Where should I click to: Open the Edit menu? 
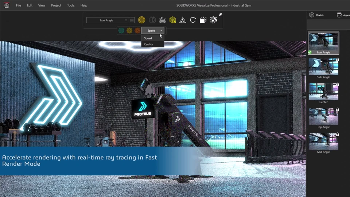[30, 5]
